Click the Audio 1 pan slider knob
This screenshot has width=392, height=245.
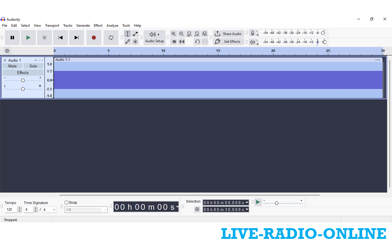(23, 89)
